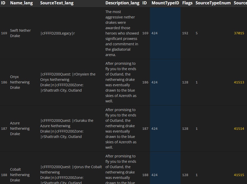
Task: Click the 41514 source link
Action: point(239,129)
